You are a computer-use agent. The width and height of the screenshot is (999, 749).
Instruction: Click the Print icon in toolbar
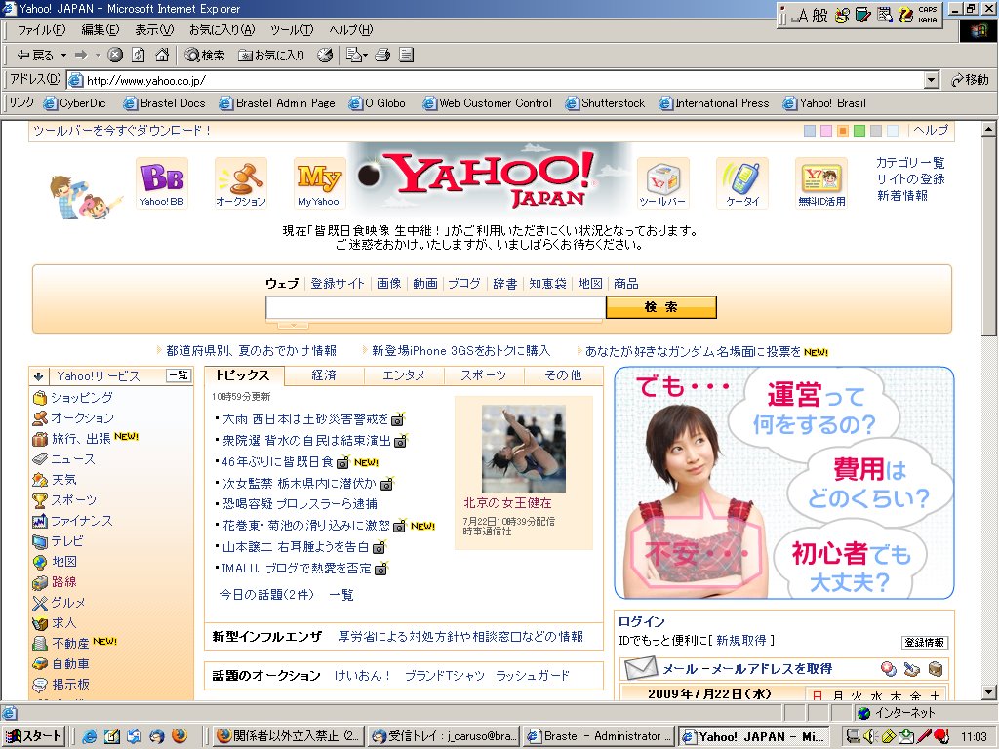click(x=382, y=56)
